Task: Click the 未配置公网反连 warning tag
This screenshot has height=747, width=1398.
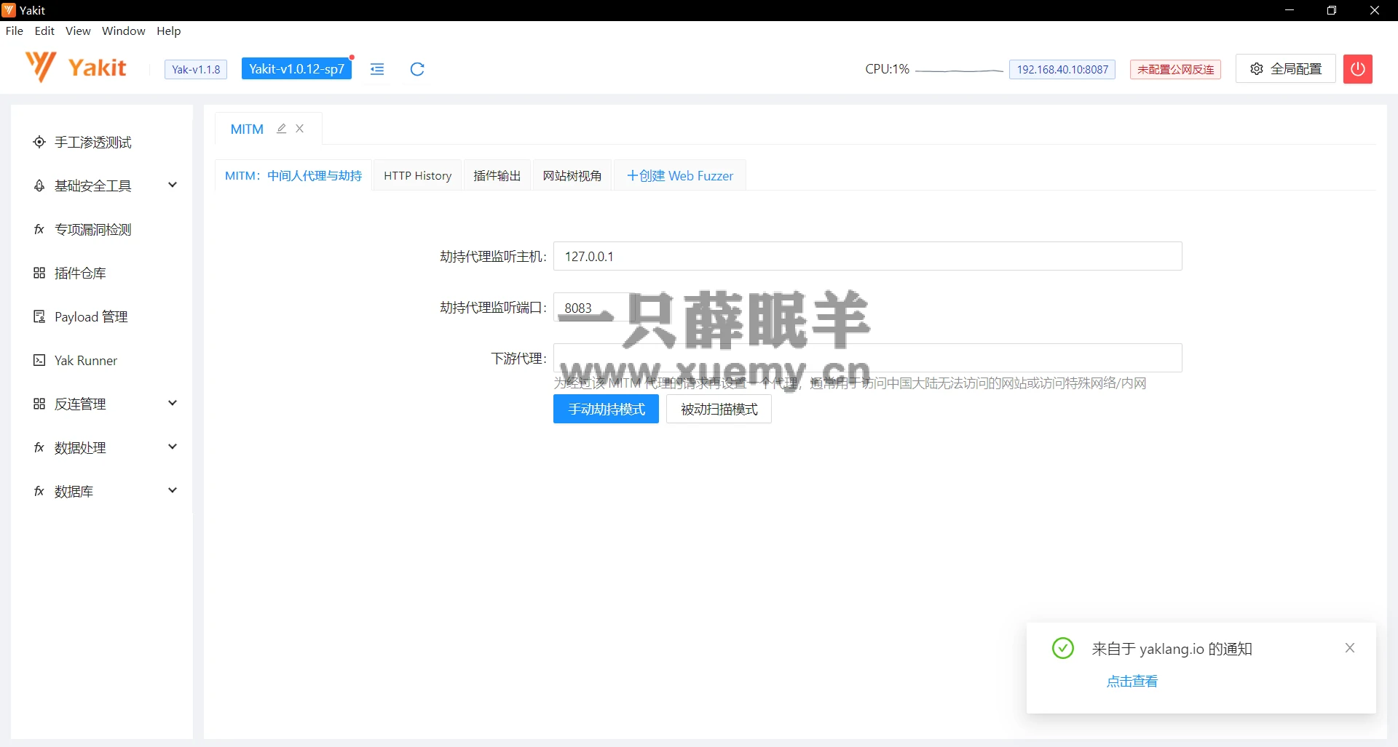Action: click(x=1175, y=69)
